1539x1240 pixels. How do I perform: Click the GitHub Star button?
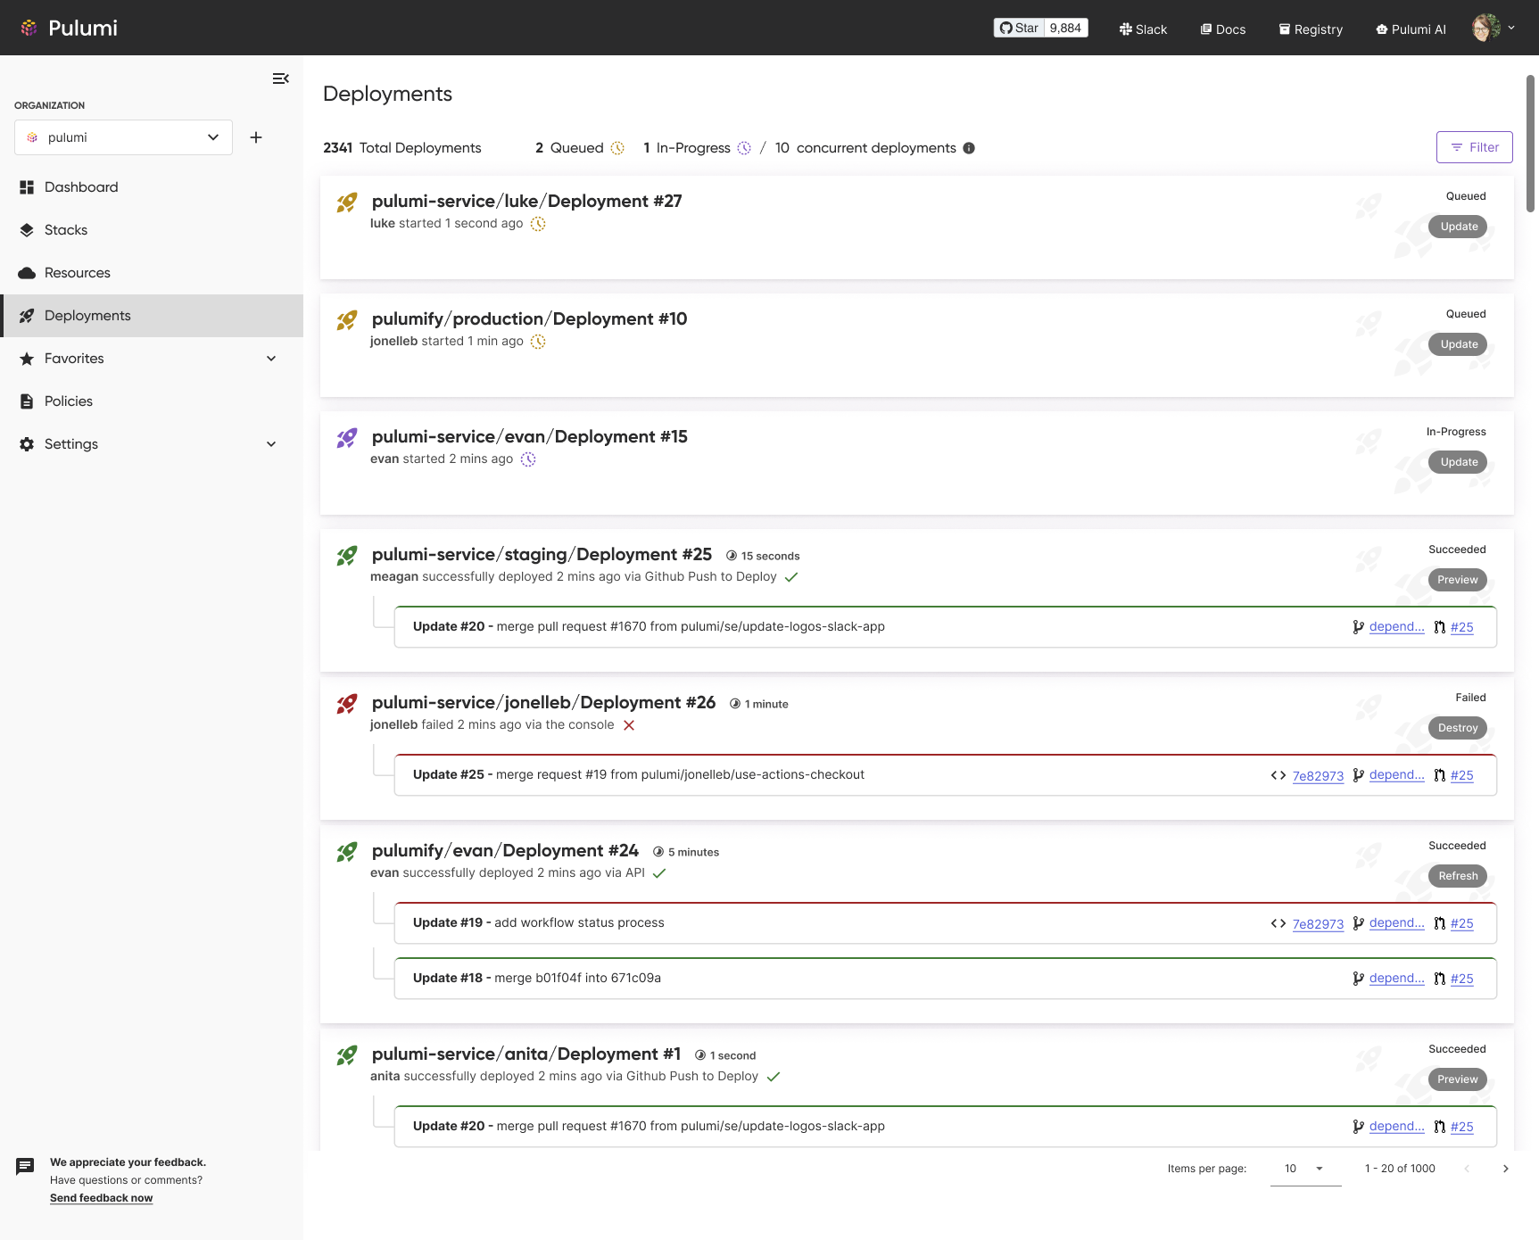click(x=1019, y=28)
